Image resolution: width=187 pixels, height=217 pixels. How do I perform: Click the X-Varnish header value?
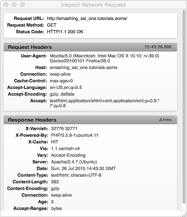click(x=64, y=128)
